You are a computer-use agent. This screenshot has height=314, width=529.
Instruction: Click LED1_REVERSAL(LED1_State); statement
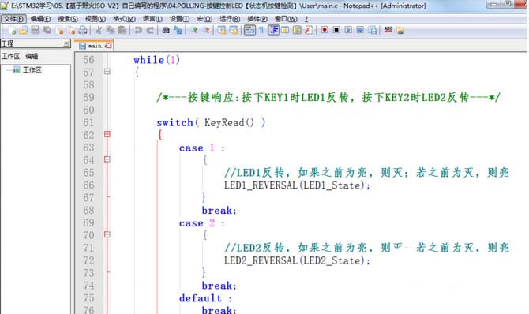click(297, 185)
